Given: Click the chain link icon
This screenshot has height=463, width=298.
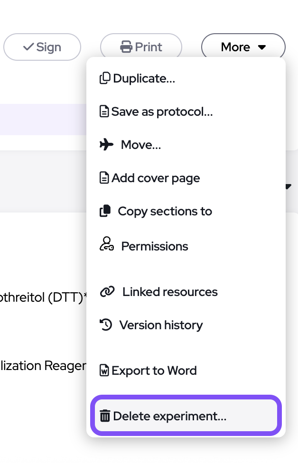Looking at the screenshot, I should pyautogui.click(x=107, y=292).
